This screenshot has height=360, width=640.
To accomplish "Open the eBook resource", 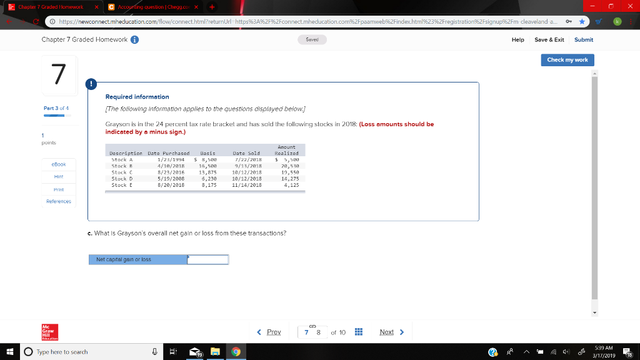I will point(57,164).
